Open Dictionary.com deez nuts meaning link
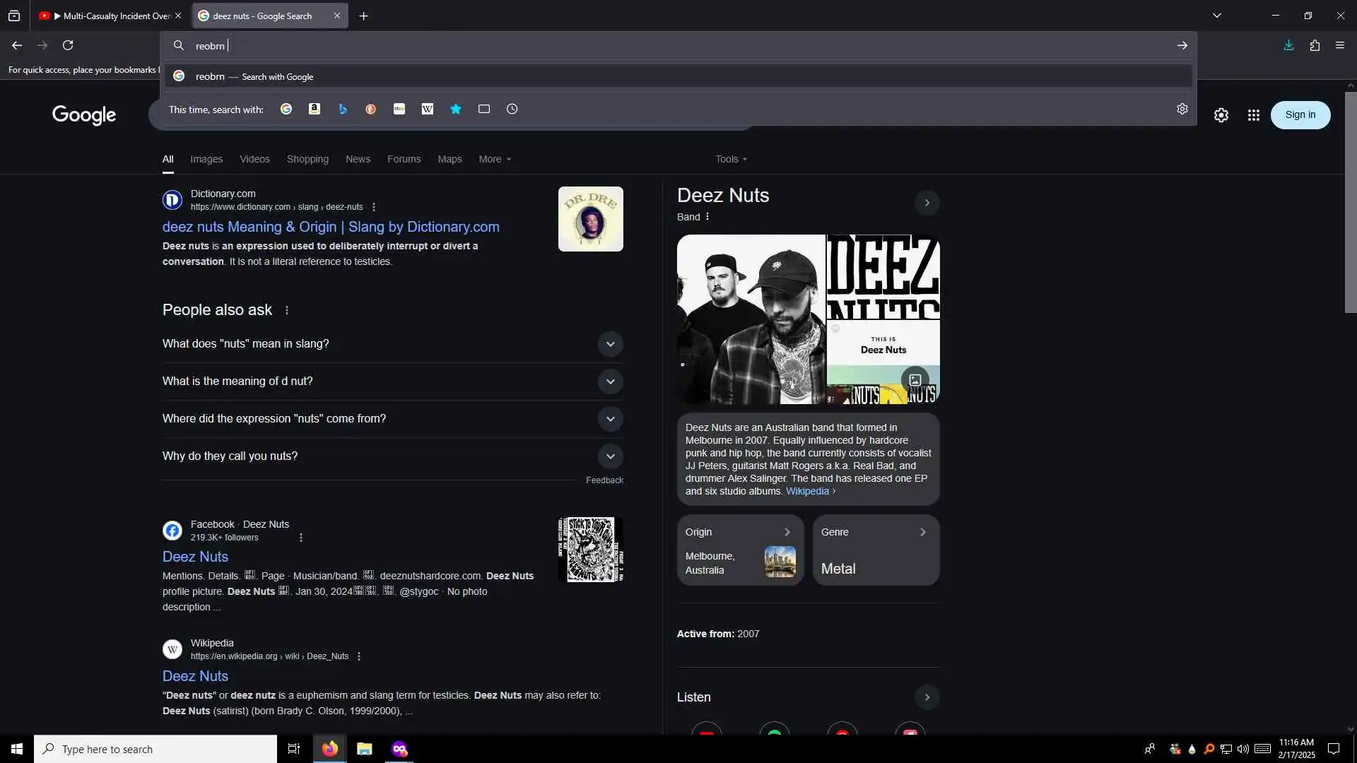This screenshot has height=763, width=1357. (331, 227)
